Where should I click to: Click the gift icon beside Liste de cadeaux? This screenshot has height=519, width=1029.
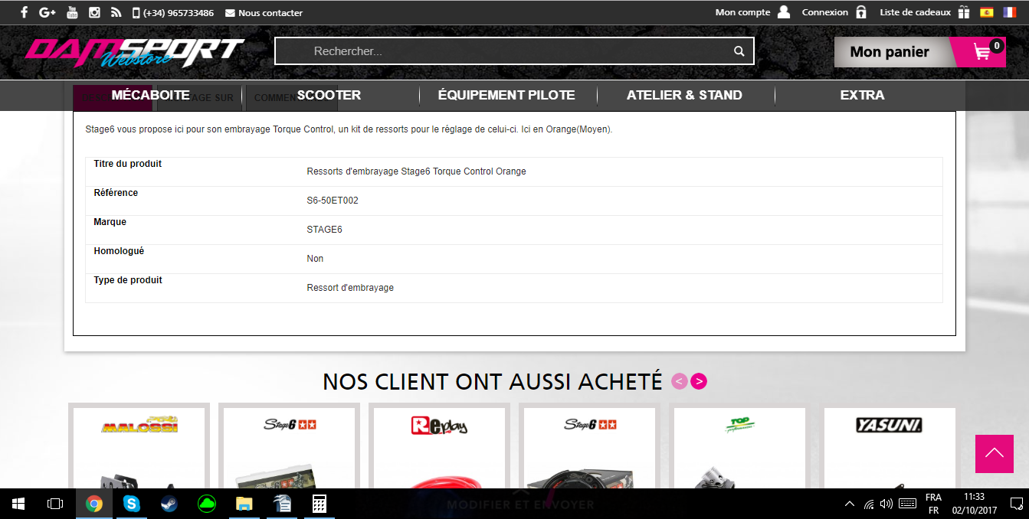coord(964,12)
